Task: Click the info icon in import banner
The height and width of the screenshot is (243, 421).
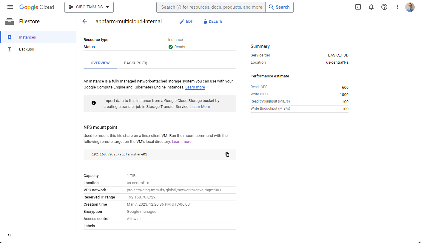Action: click(x=94, y=103)
